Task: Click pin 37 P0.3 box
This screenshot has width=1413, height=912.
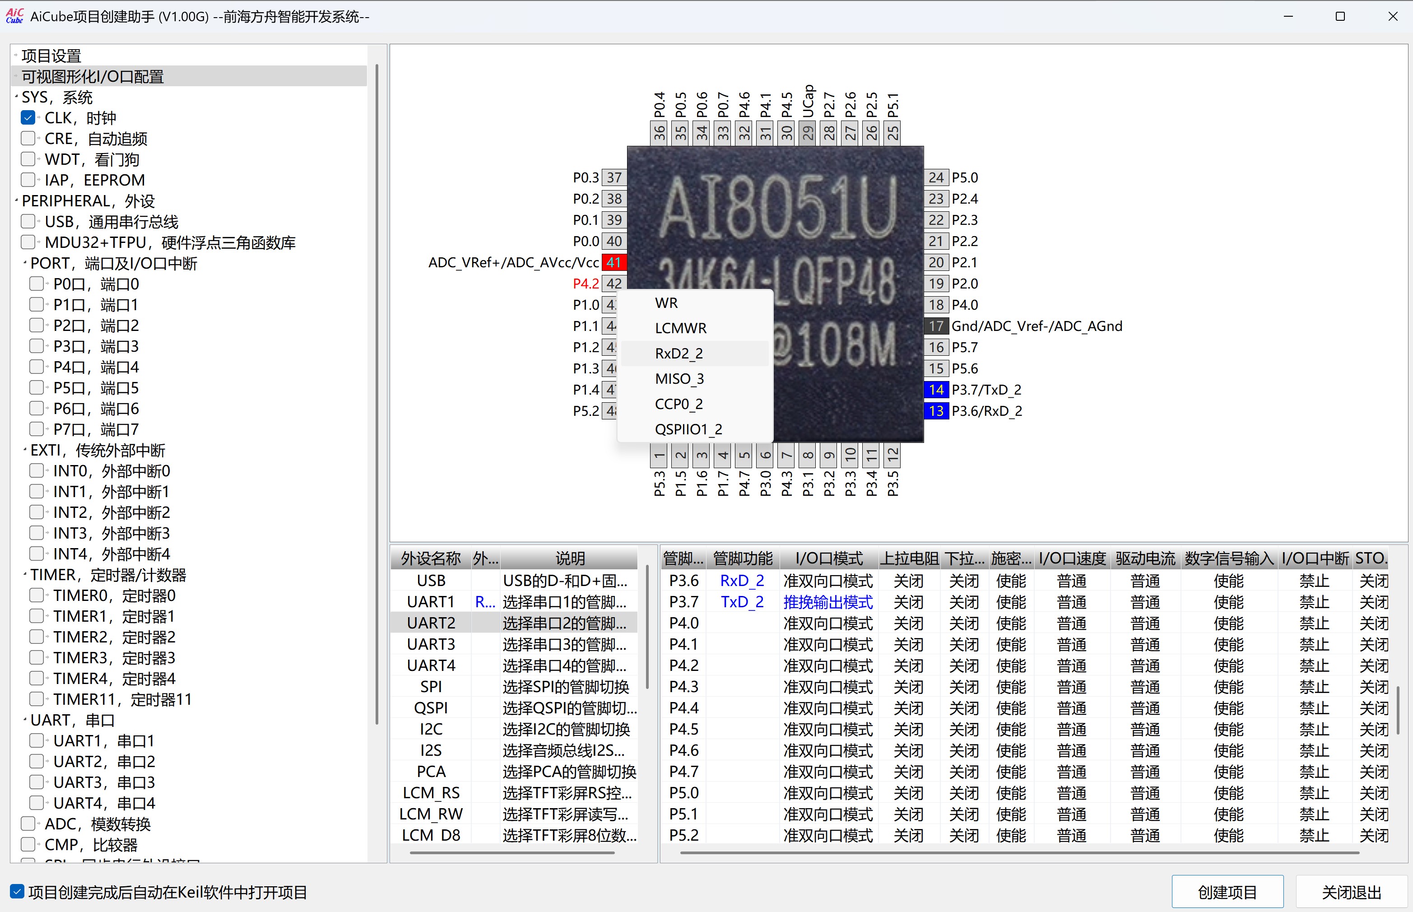Action: pos(614,178)
